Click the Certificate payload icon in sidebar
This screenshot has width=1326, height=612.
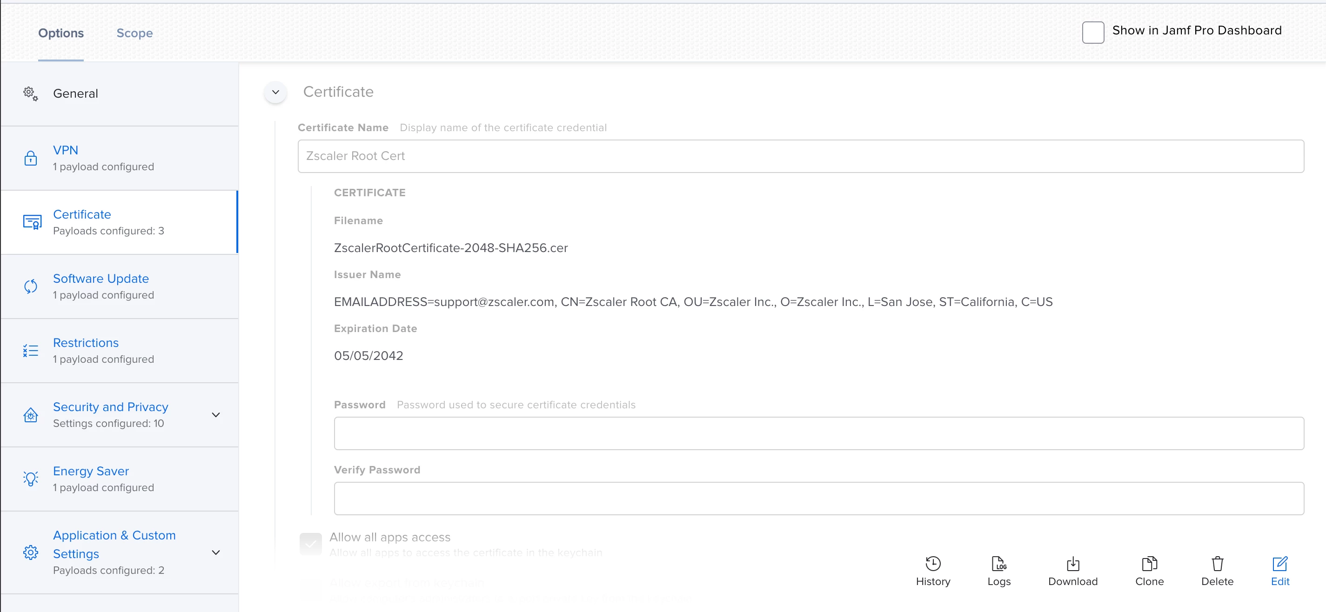pyautogui.click(x=32, y=222)
